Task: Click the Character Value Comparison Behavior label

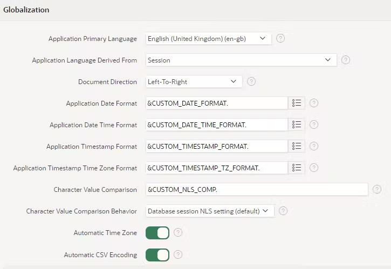Action: (x=81, y=211)
